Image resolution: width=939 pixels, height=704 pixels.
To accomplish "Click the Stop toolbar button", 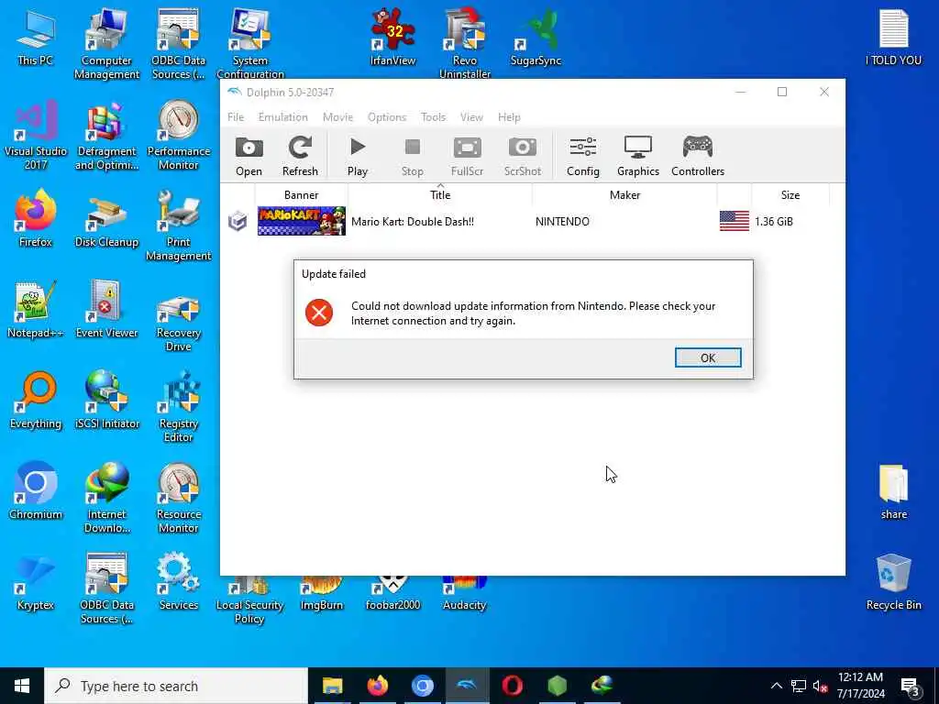I will (412, 156).
